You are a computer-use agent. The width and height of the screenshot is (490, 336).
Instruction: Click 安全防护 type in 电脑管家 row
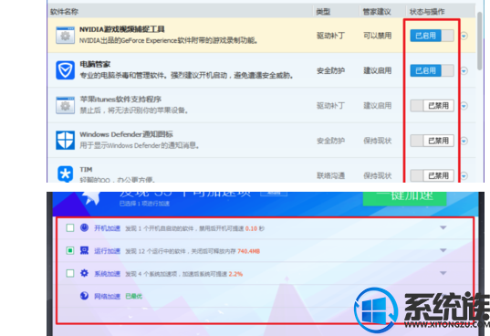pyautogui.click(x=330, y=70)
